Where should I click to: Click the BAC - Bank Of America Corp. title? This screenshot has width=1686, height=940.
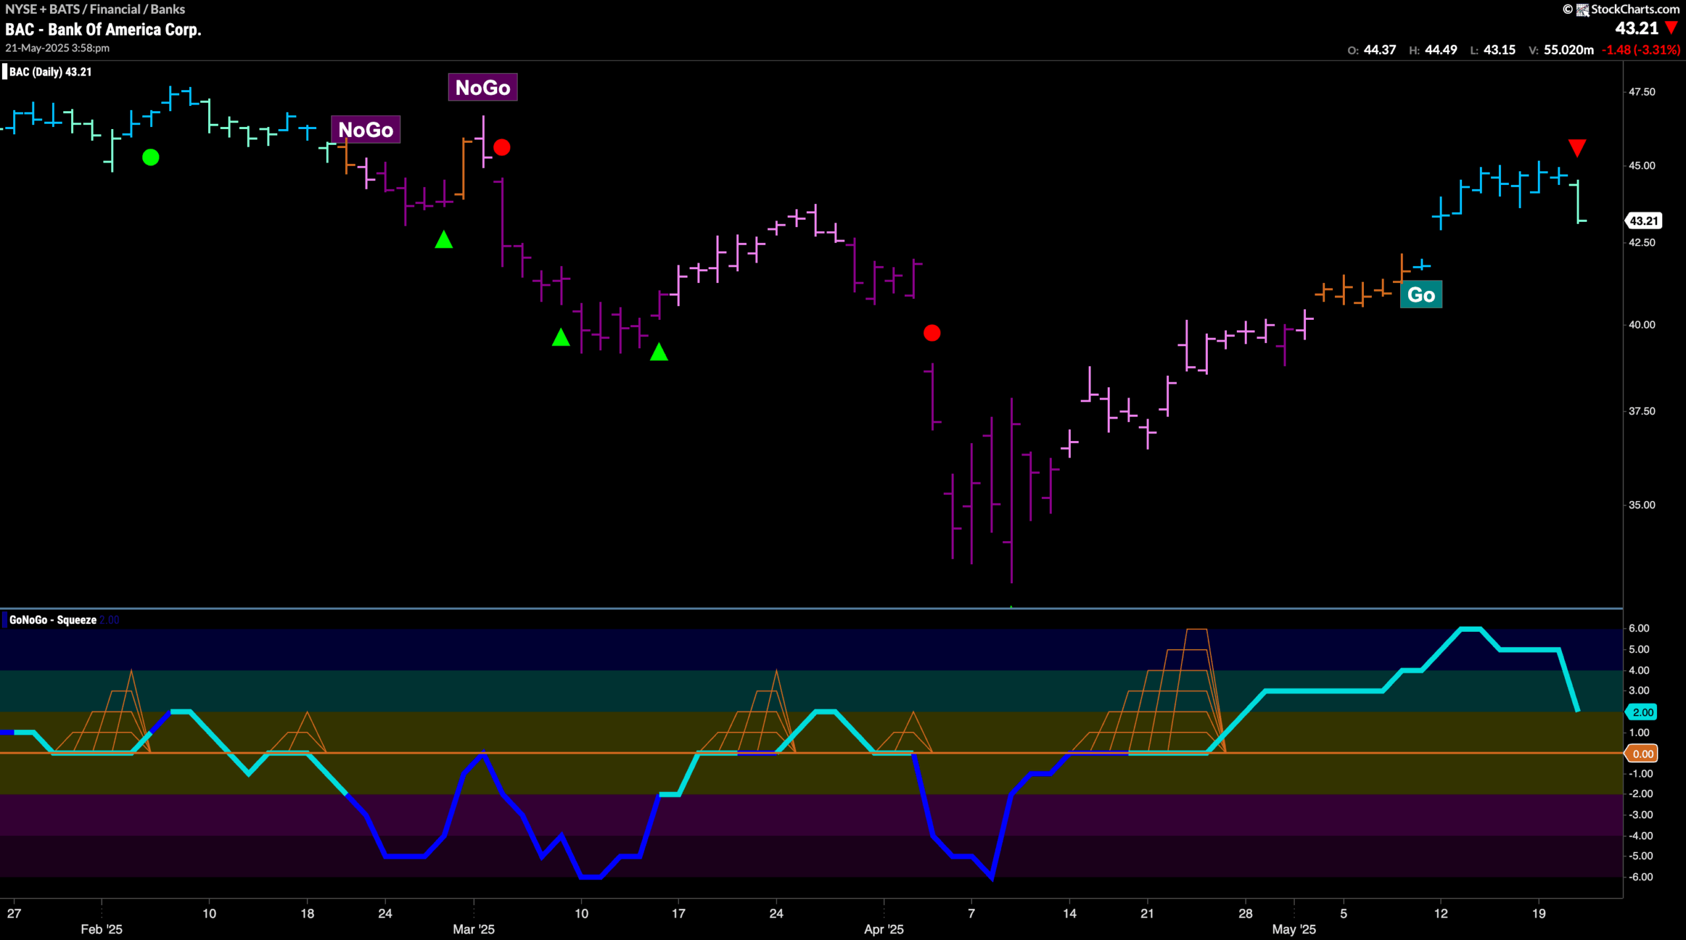click(103, 30)
